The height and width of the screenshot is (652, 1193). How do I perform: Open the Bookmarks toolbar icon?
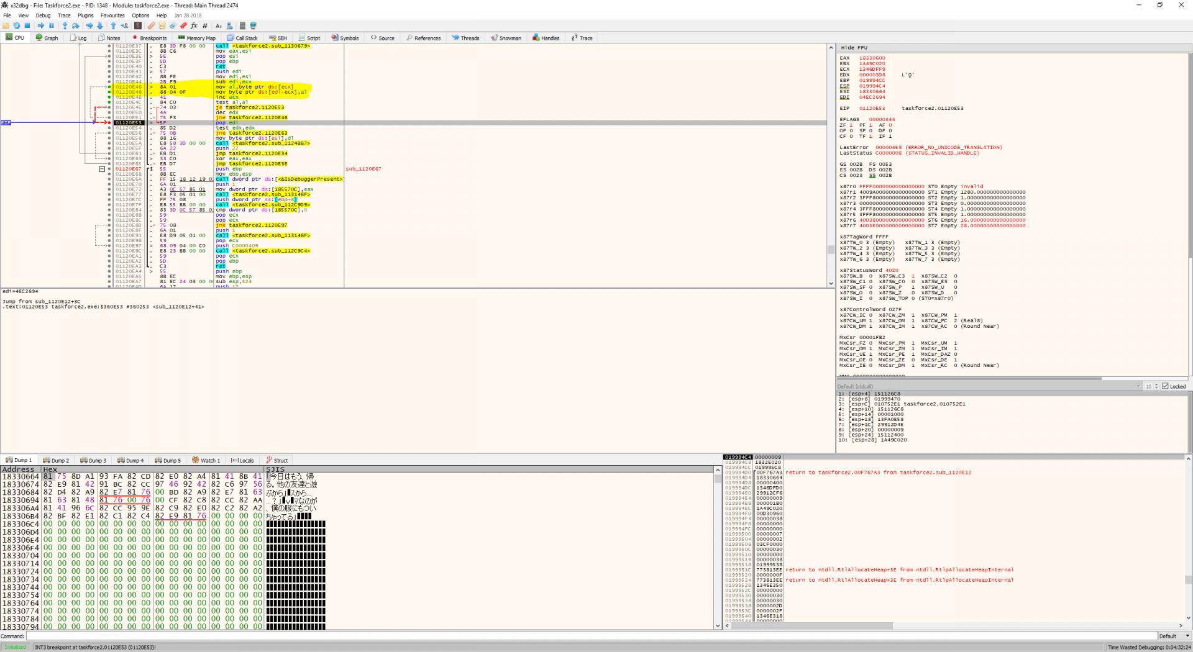click(183, 25)
